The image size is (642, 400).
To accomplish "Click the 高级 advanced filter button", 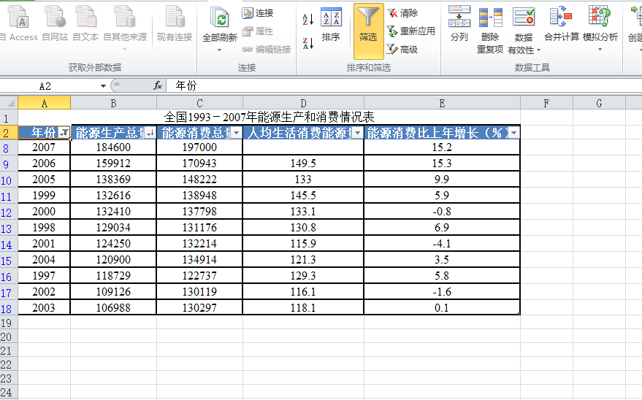I will point(402,49).
